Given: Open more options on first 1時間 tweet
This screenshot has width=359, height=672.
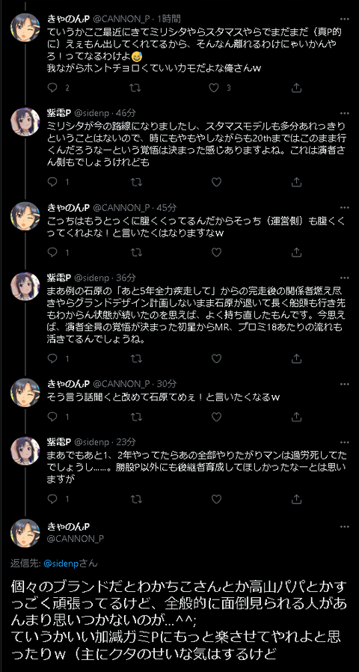Looking at the screenshot, I should click(344, 19).
